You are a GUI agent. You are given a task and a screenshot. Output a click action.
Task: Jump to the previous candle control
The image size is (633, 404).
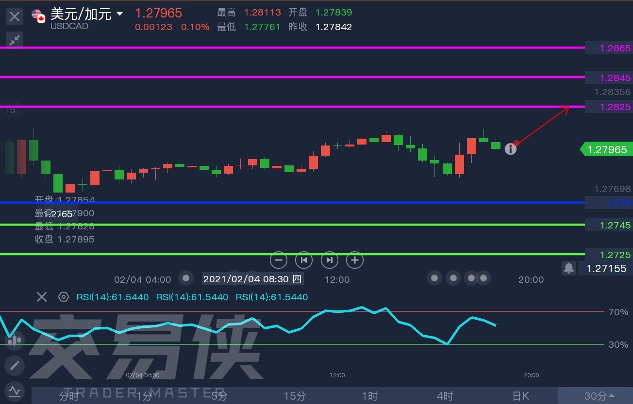[304, 260]
